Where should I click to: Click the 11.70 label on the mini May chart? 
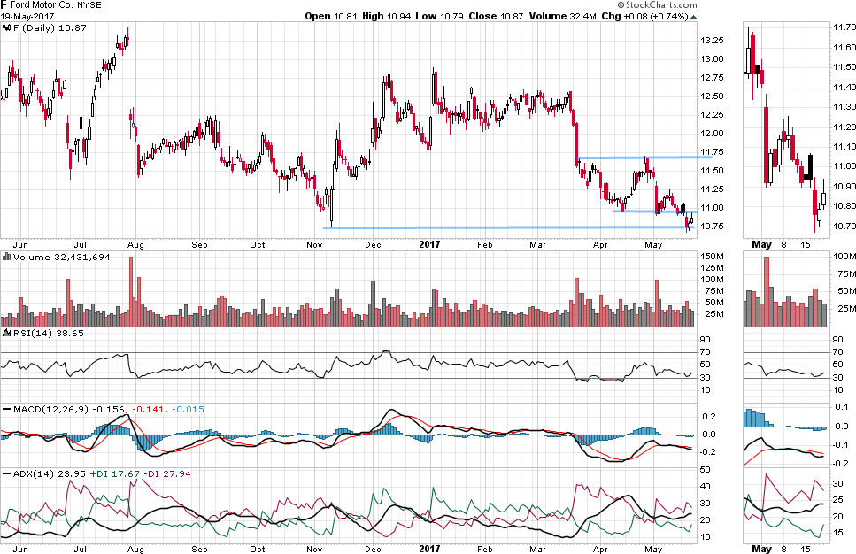pos(844,27)
